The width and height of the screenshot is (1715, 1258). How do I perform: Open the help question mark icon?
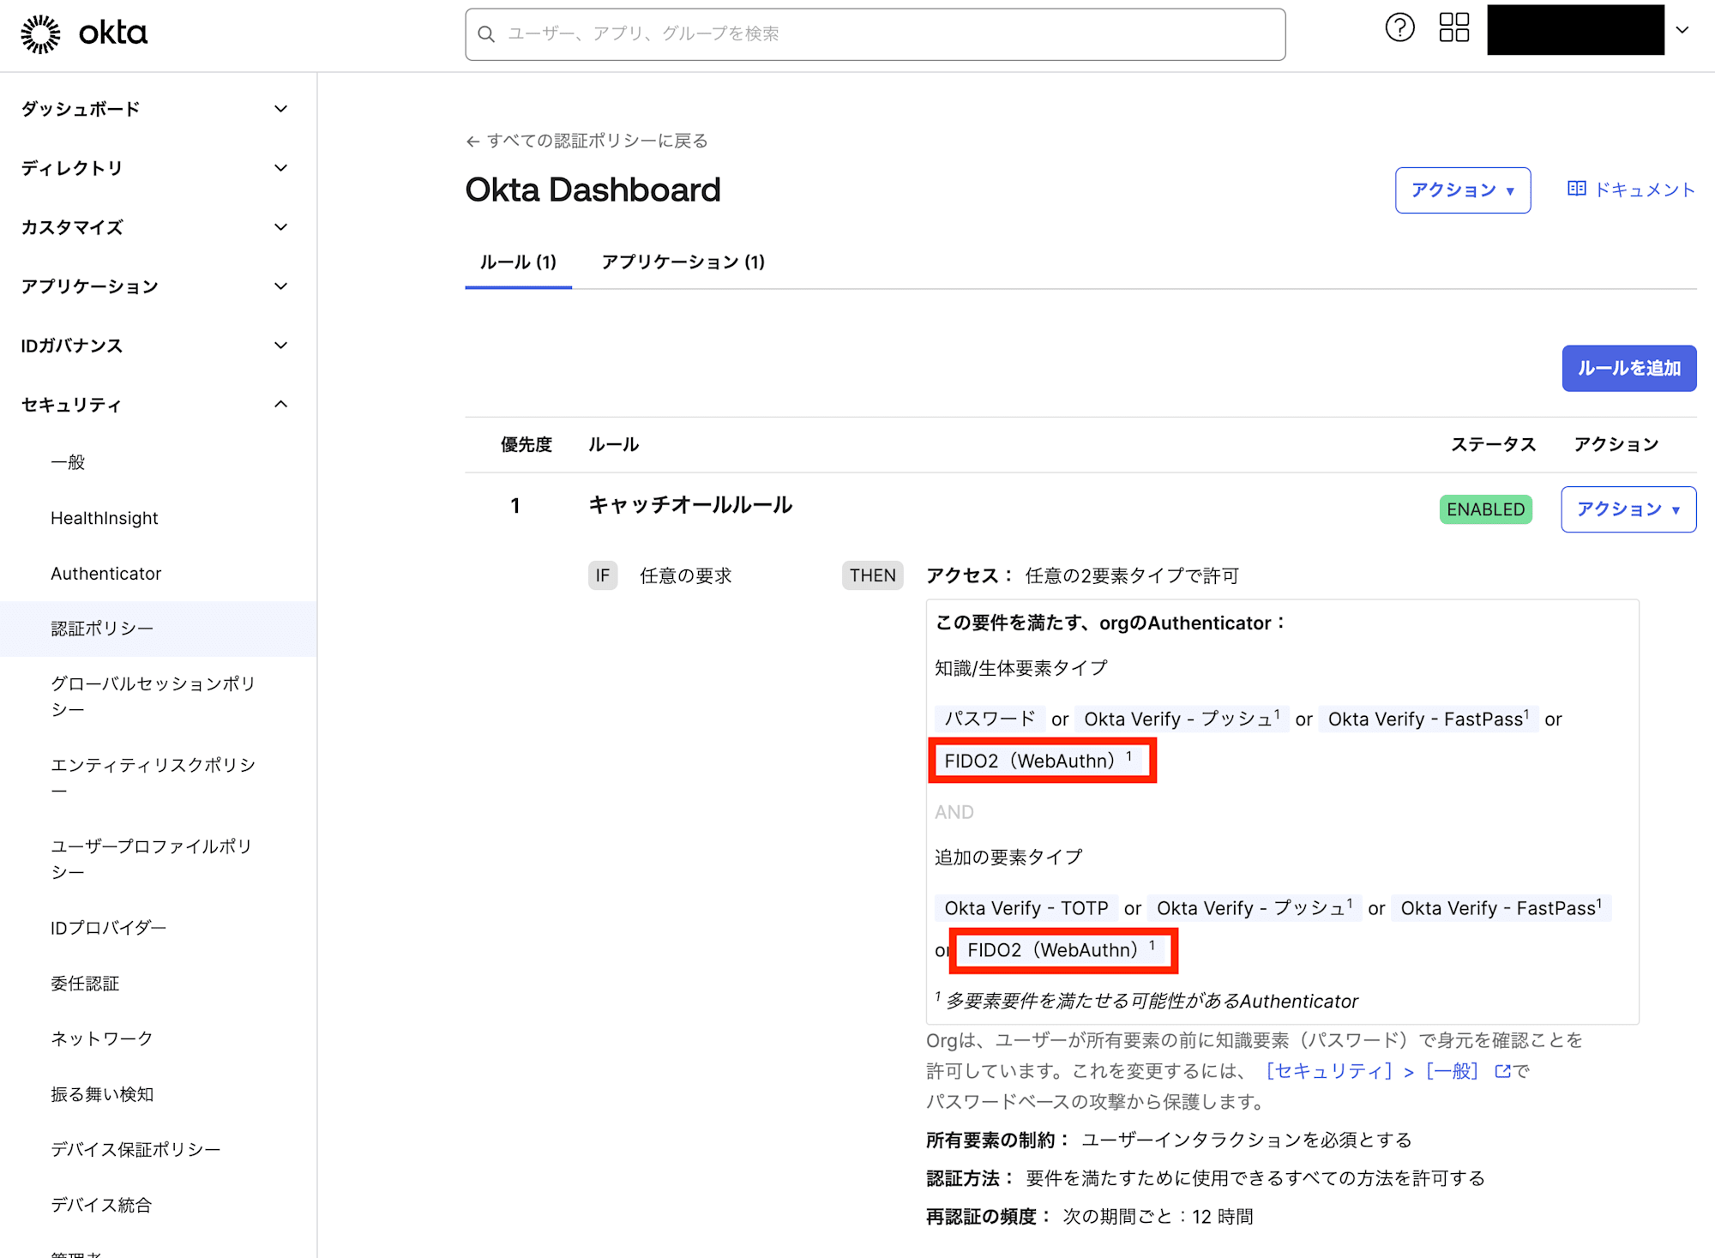(x=1399, y=28)
